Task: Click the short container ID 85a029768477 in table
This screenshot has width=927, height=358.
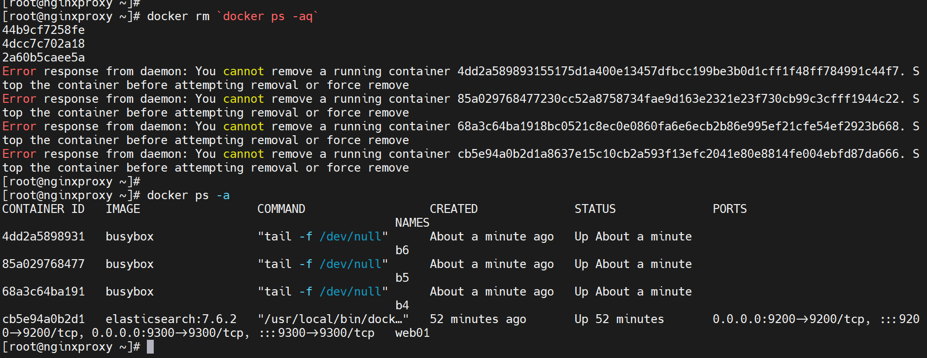Action: click(x=43, y=264)
